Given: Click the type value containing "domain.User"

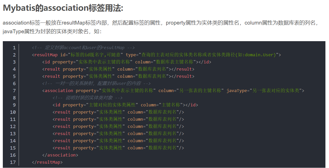Looking at the screenshot, I should [209, 55].
